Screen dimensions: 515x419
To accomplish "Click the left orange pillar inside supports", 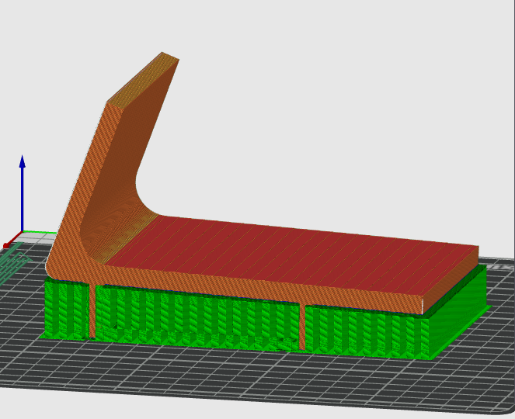I will (92, 310).
